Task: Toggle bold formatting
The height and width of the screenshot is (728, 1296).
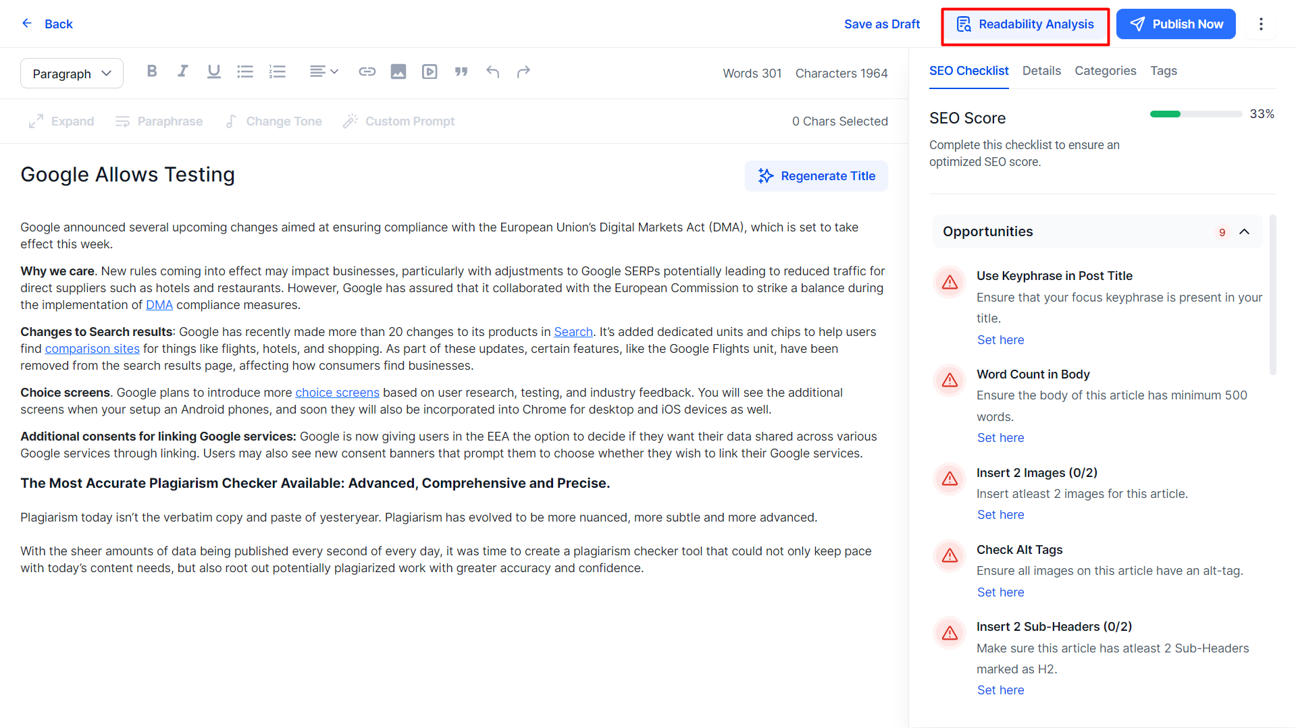Action: coord(152,72)
